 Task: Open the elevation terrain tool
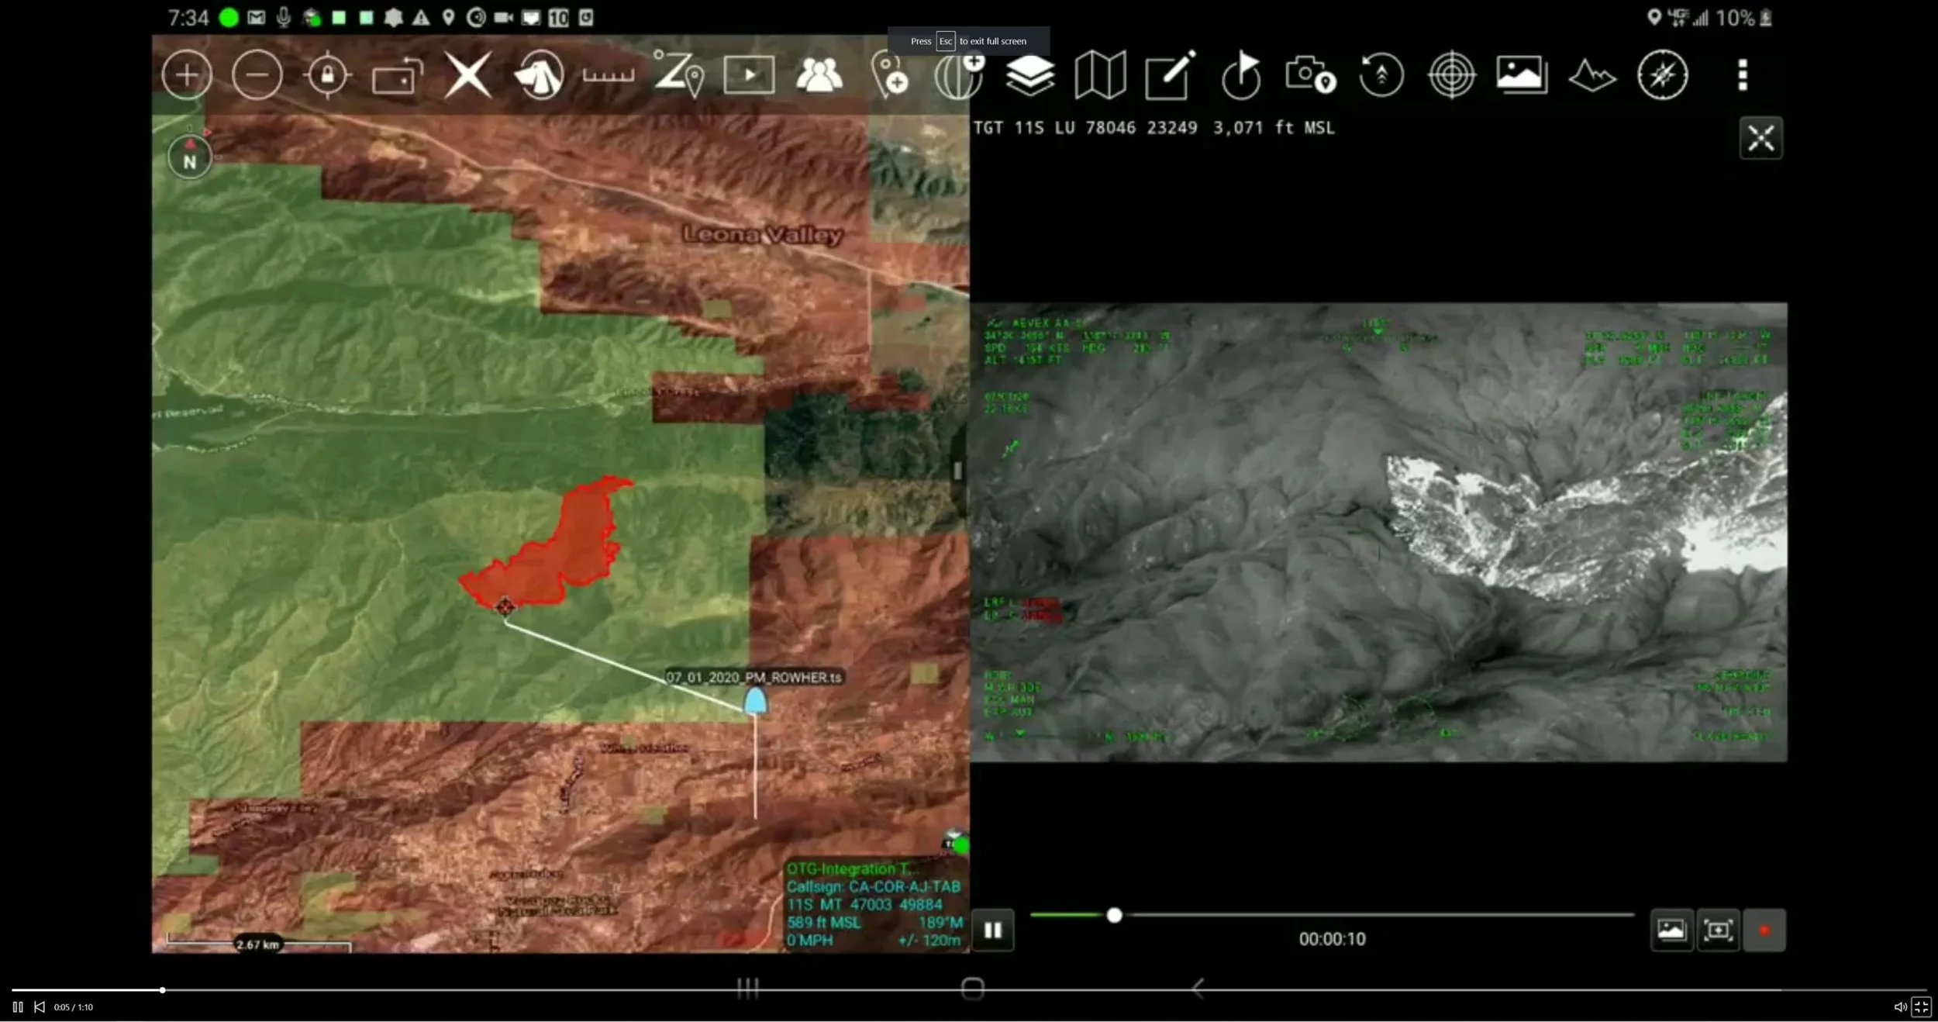click(1592, 75)
